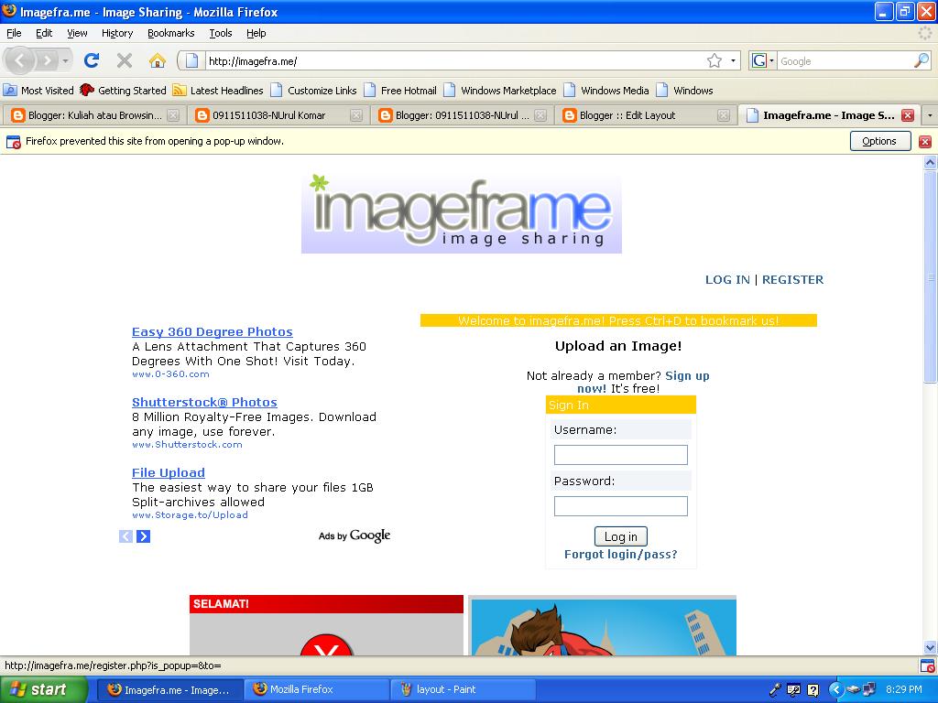Click the Log in button
Screen dimensions: 938x703
[621, 536]
